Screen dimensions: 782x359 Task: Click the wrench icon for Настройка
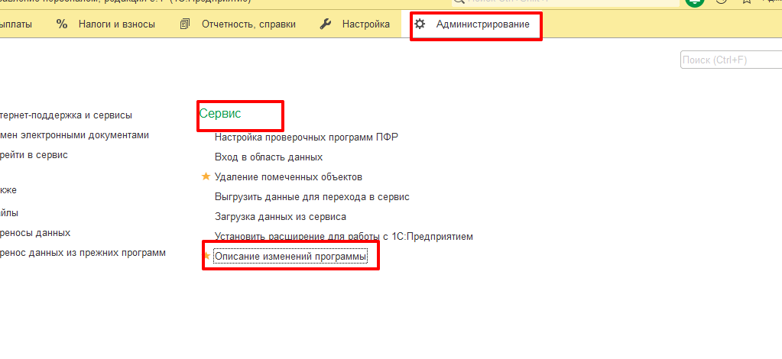pos(326,24)
